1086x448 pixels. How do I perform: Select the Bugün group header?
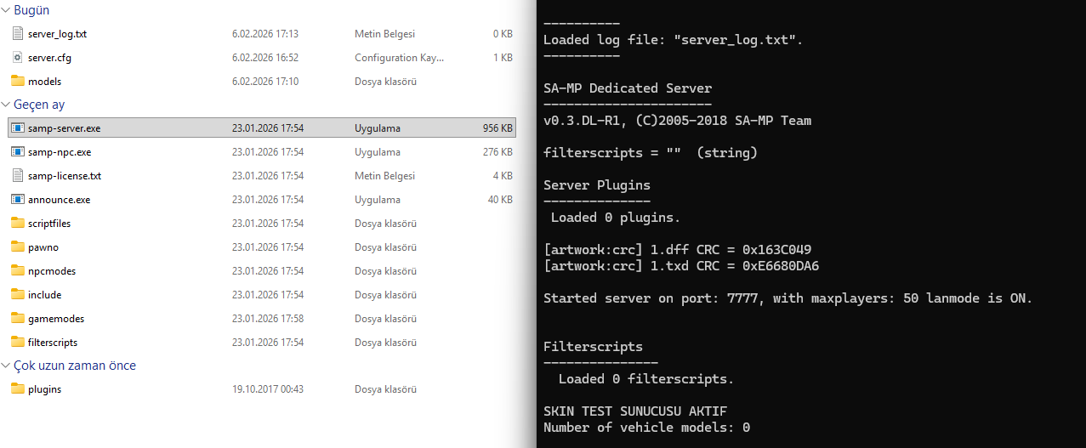coord(31,10)
